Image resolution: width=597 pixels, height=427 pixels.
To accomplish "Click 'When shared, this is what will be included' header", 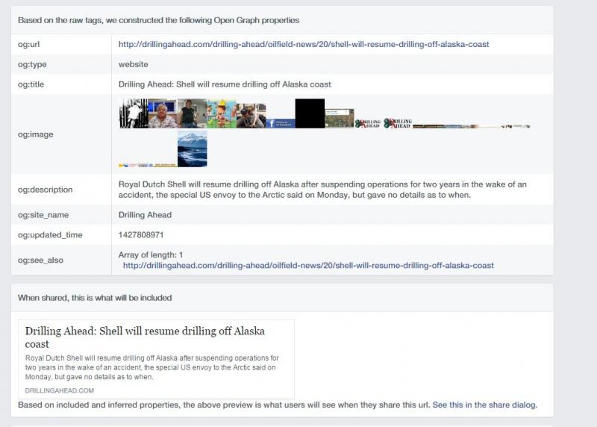I will [95, 298].
